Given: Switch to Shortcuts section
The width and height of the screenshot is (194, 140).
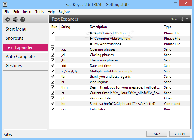Looking at the screenshot, I should [26, 38].
